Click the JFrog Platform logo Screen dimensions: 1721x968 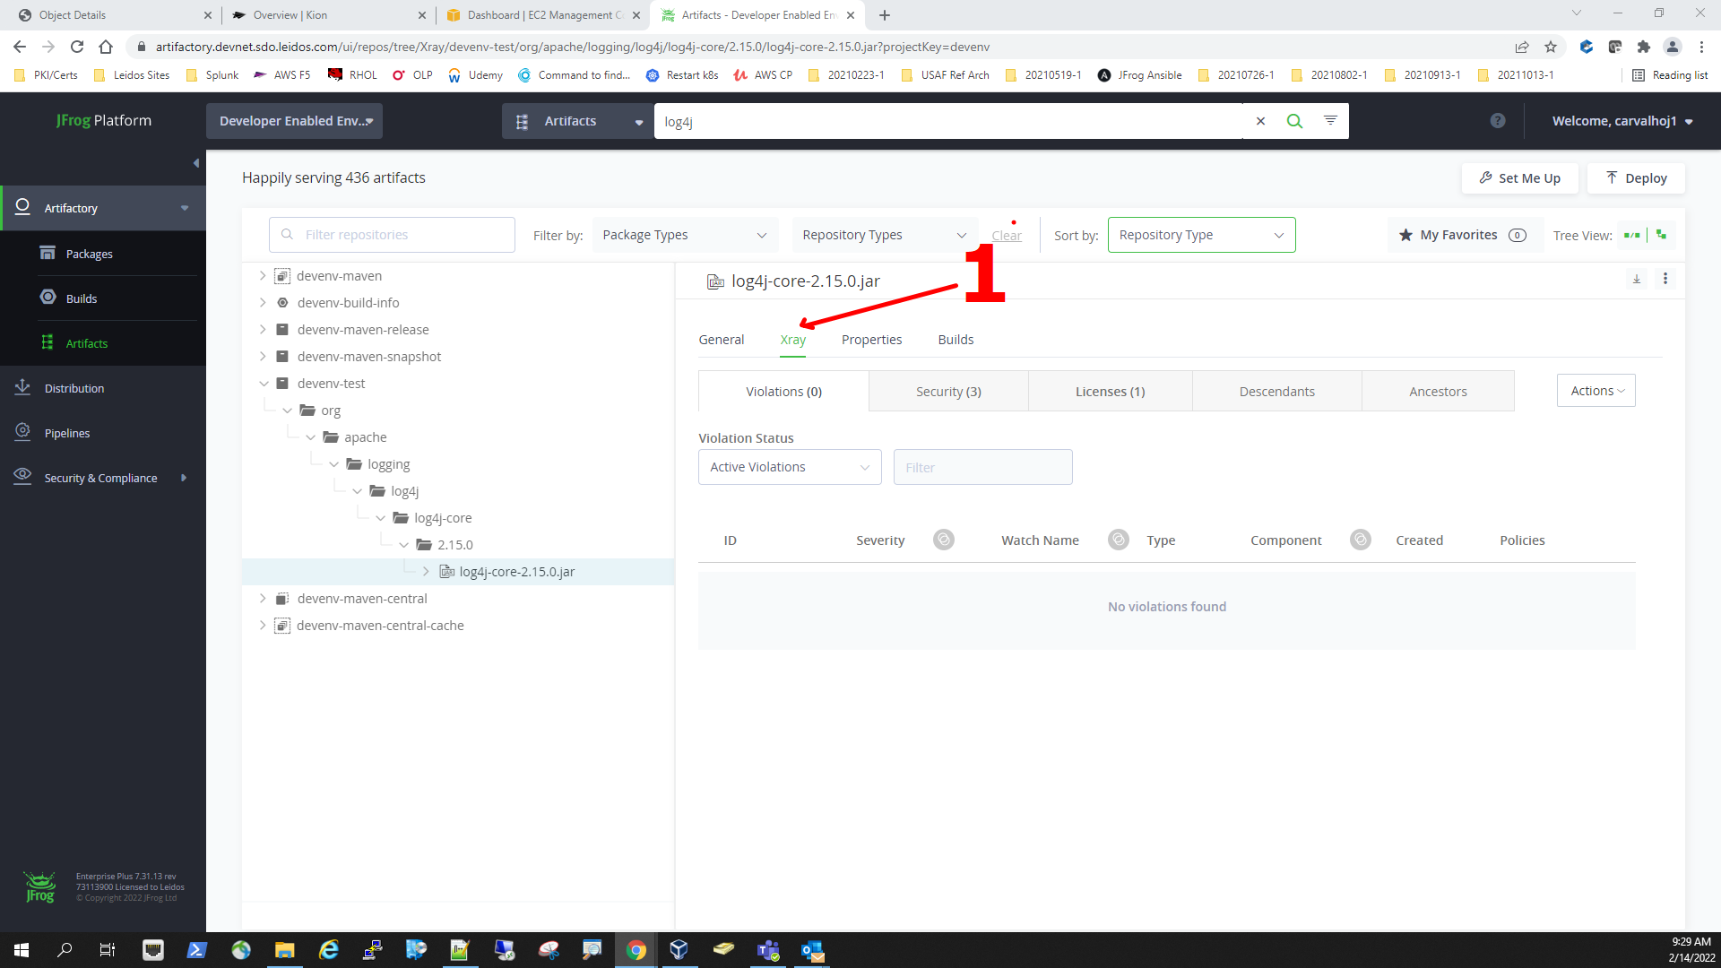(104, 120)
